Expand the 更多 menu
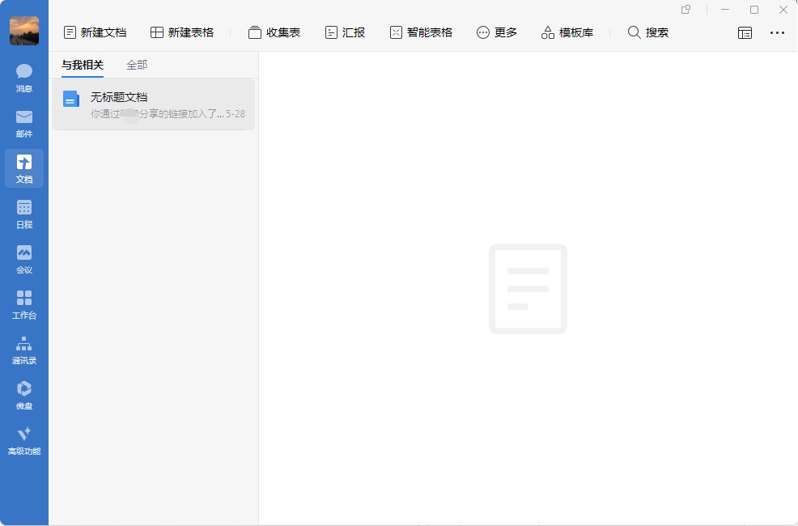This screenshot has width=798, height=526. pos(497,32)
